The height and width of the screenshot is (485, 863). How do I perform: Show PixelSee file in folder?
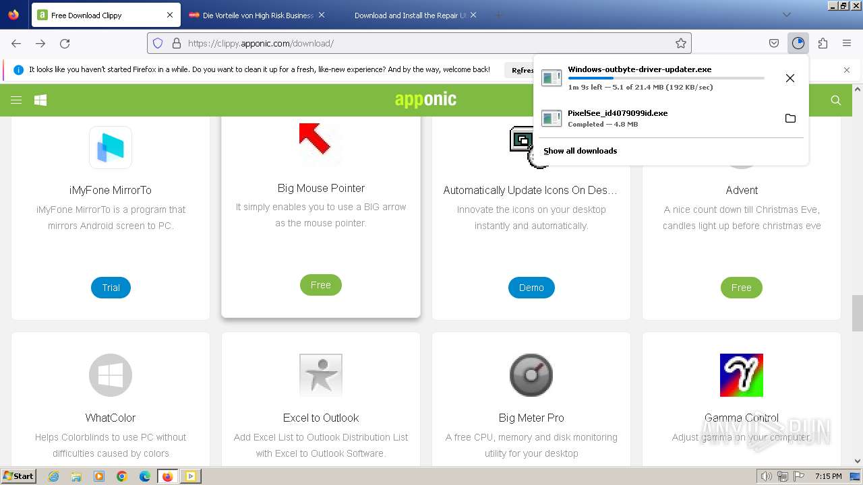[790, 119]
